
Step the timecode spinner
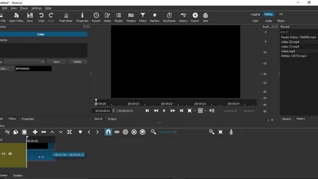tap(114, 111)
